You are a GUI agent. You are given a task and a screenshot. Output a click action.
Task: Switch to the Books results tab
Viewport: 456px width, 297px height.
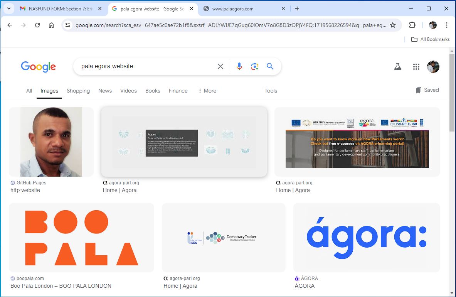(x=153, y=91)
